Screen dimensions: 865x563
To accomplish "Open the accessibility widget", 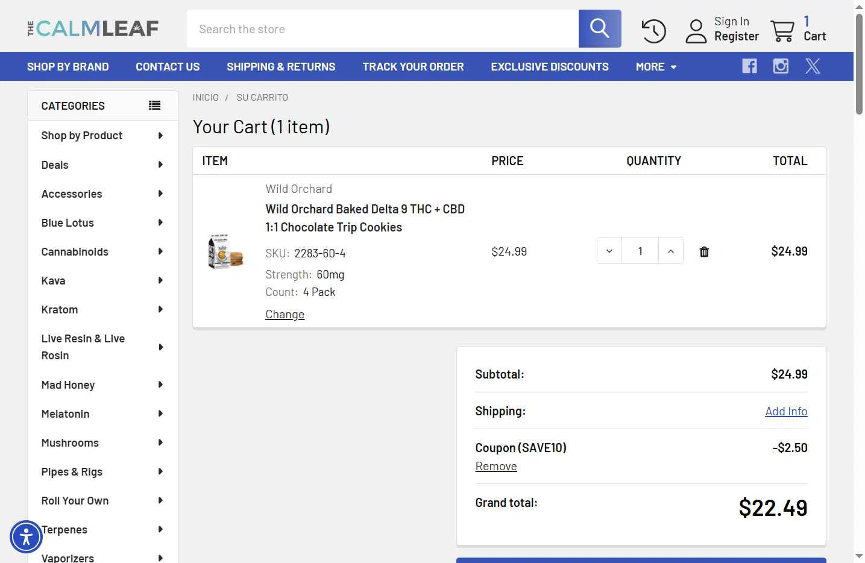I will 26,536.
